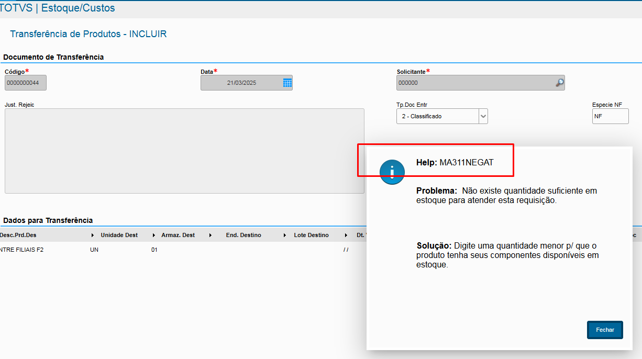The height and width of the screenshot is (359, 642).
Task: Click the 'UN' unit cell in the grid
Action: coord(94,250)
